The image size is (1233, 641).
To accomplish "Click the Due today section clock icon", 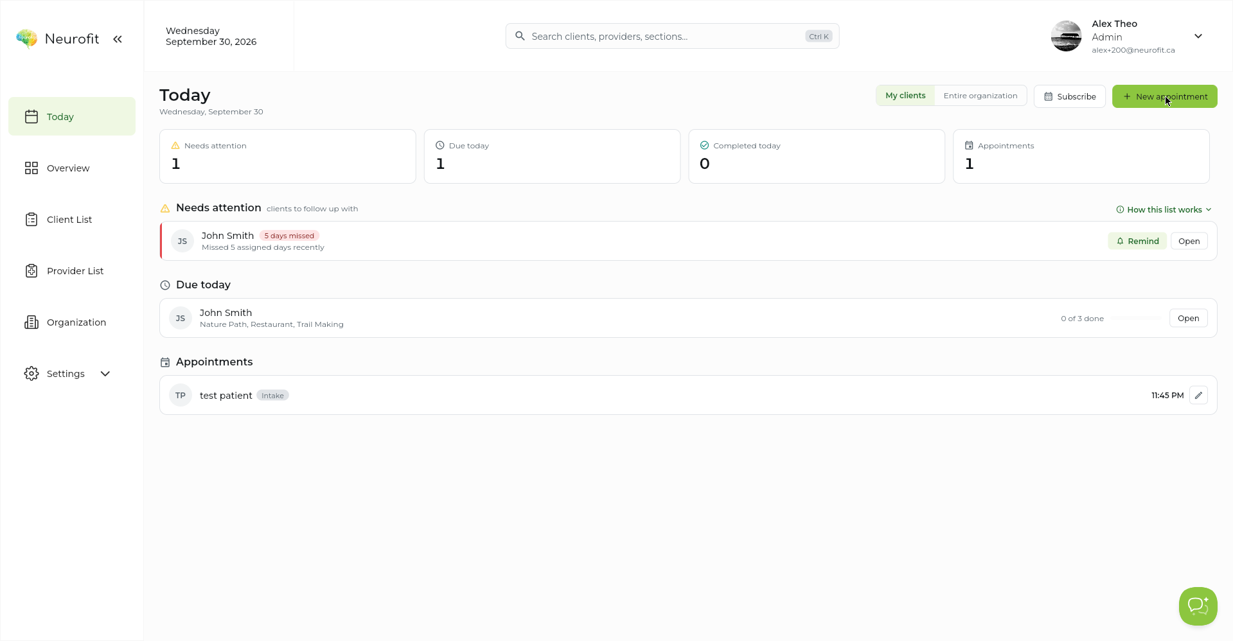I will 165,285.
